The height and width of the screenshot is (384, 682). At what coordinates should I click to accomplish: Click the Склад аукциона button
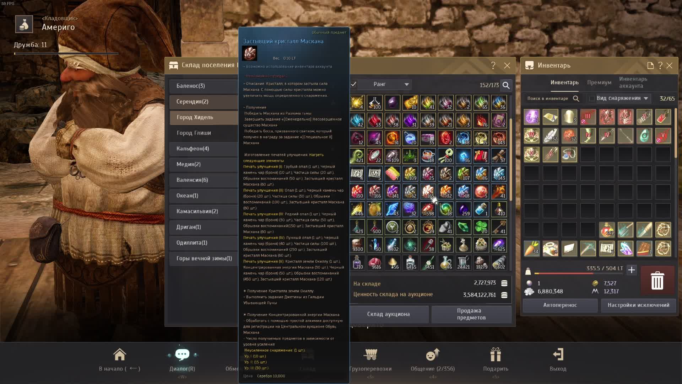tap(388, 314)
